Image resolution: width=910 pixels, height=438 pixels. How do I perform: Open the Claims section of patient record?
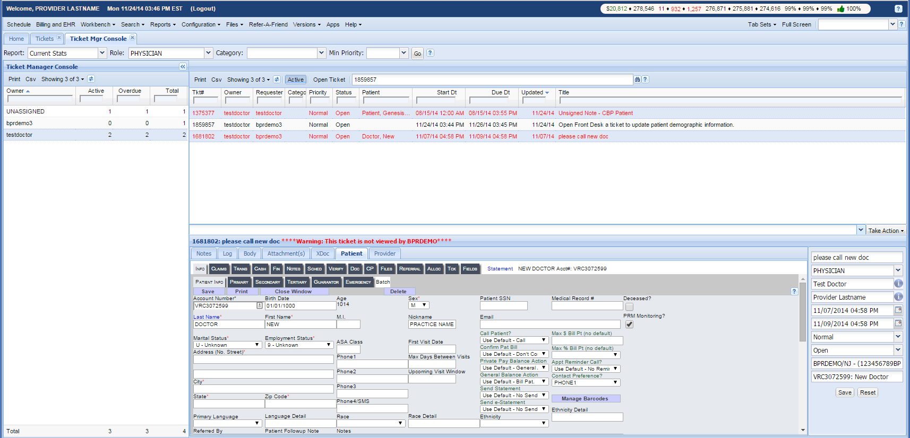tap(219, 269)
